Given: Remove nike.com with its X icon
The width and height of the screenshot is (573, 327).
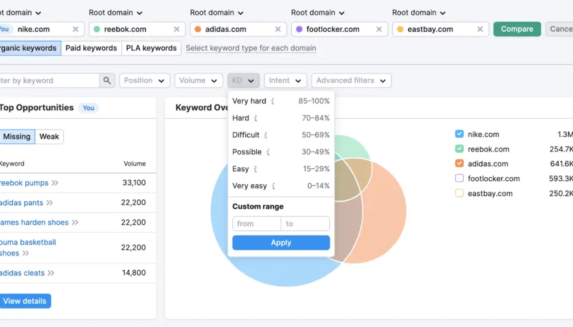Looking at the screenshot, I should (x=75, y=29).
